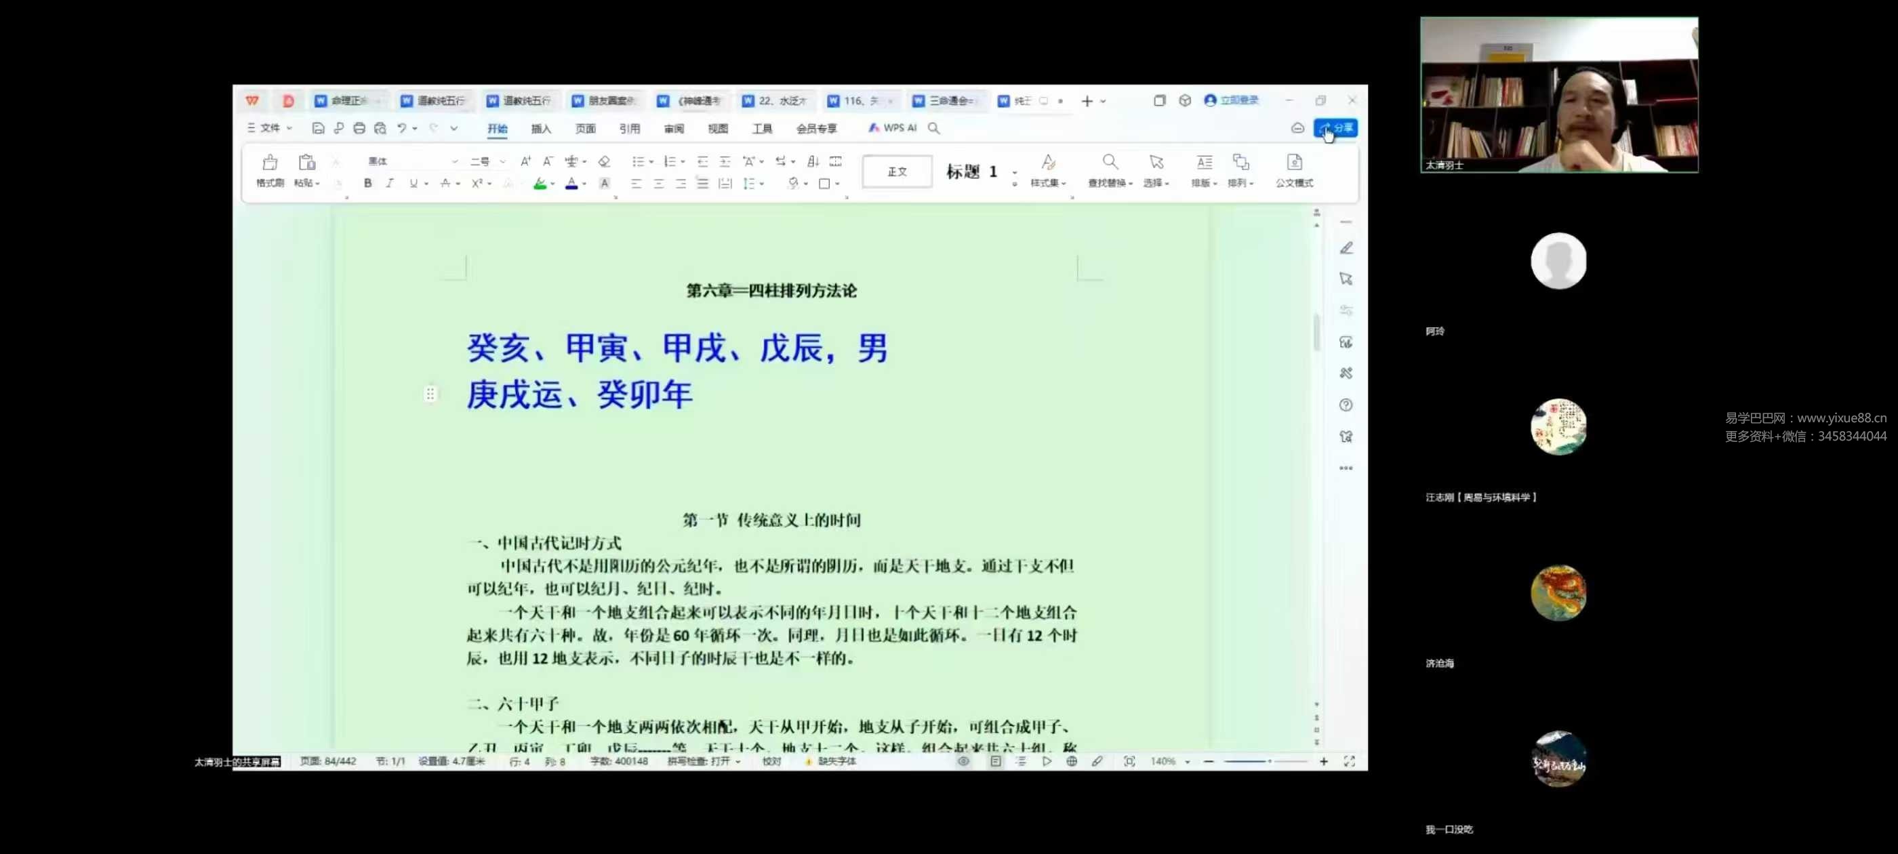Image resolution: width=1898 pixels, height=854 pixels.
Task: Toggle bold formatting
Action: pyautogui.click(x=367, y=184)
